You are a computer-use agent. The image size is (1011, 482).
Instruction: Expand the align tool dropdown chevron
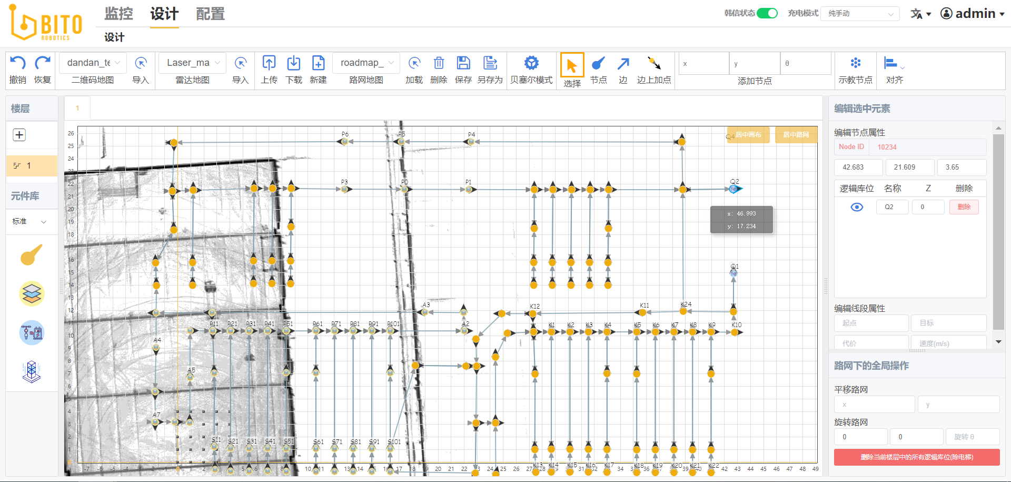tap(903, 68)
